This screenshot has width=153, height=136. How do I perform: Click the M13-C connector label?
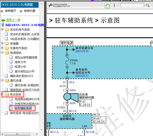pos(73,111)
